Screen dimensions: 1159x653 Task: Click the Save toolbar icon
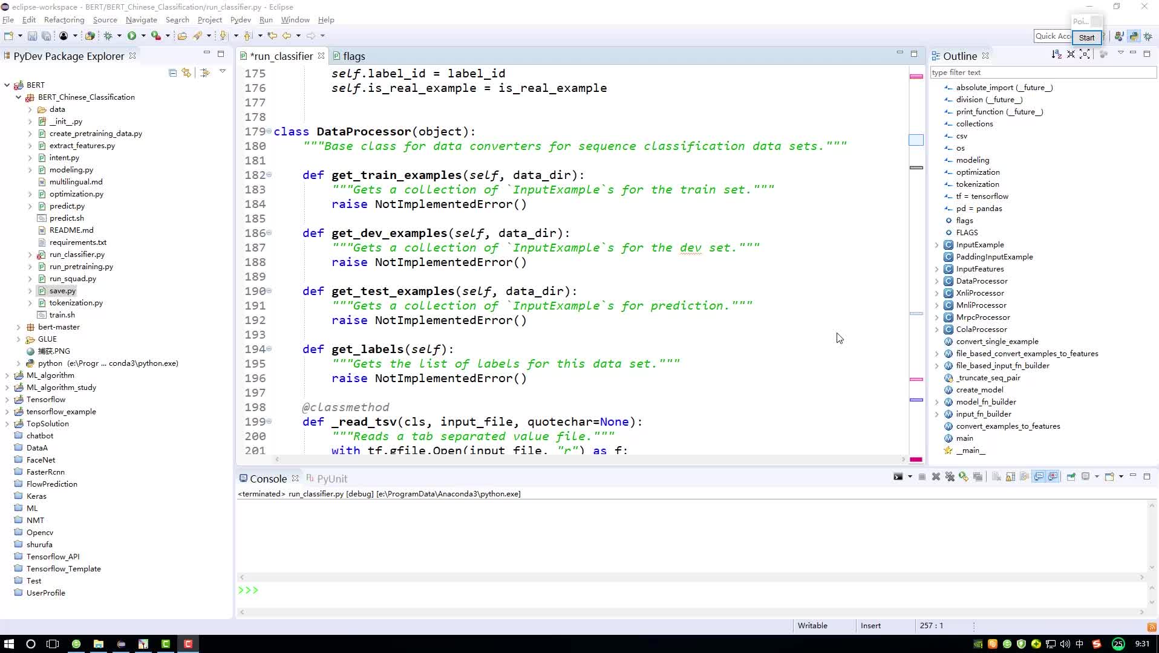(x=32, y=36)
